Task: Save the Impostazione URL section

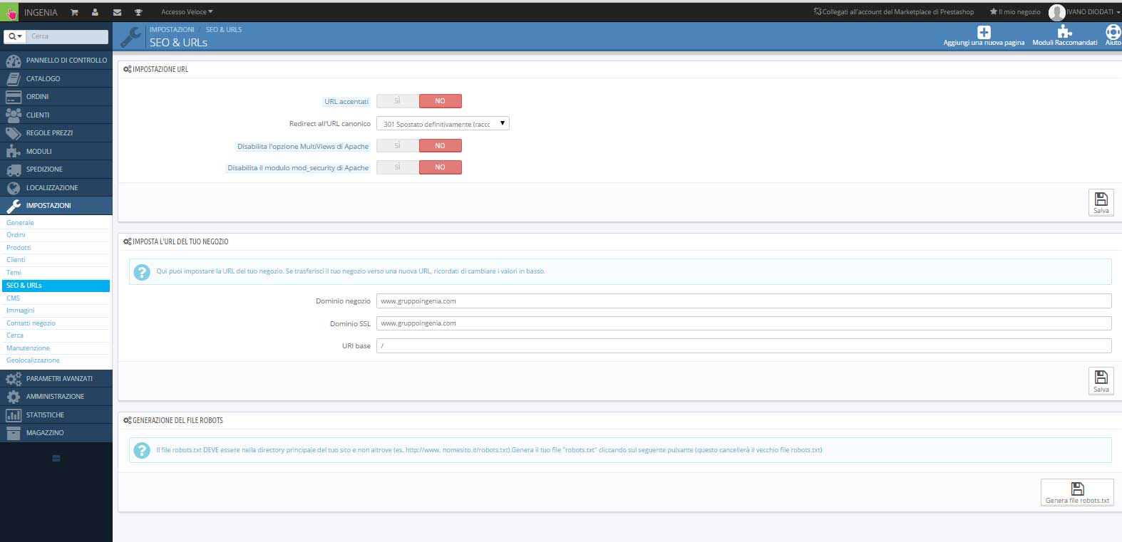Action: [1101, 202]
